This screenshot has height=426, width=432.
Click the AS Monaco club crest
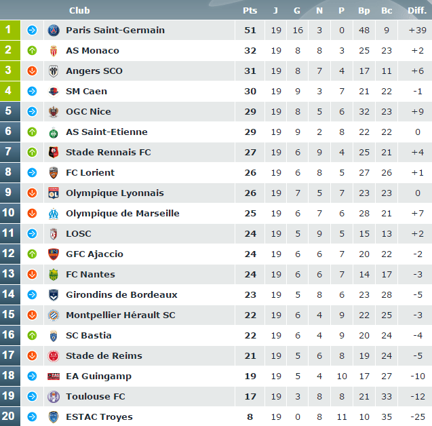(54, 51)
